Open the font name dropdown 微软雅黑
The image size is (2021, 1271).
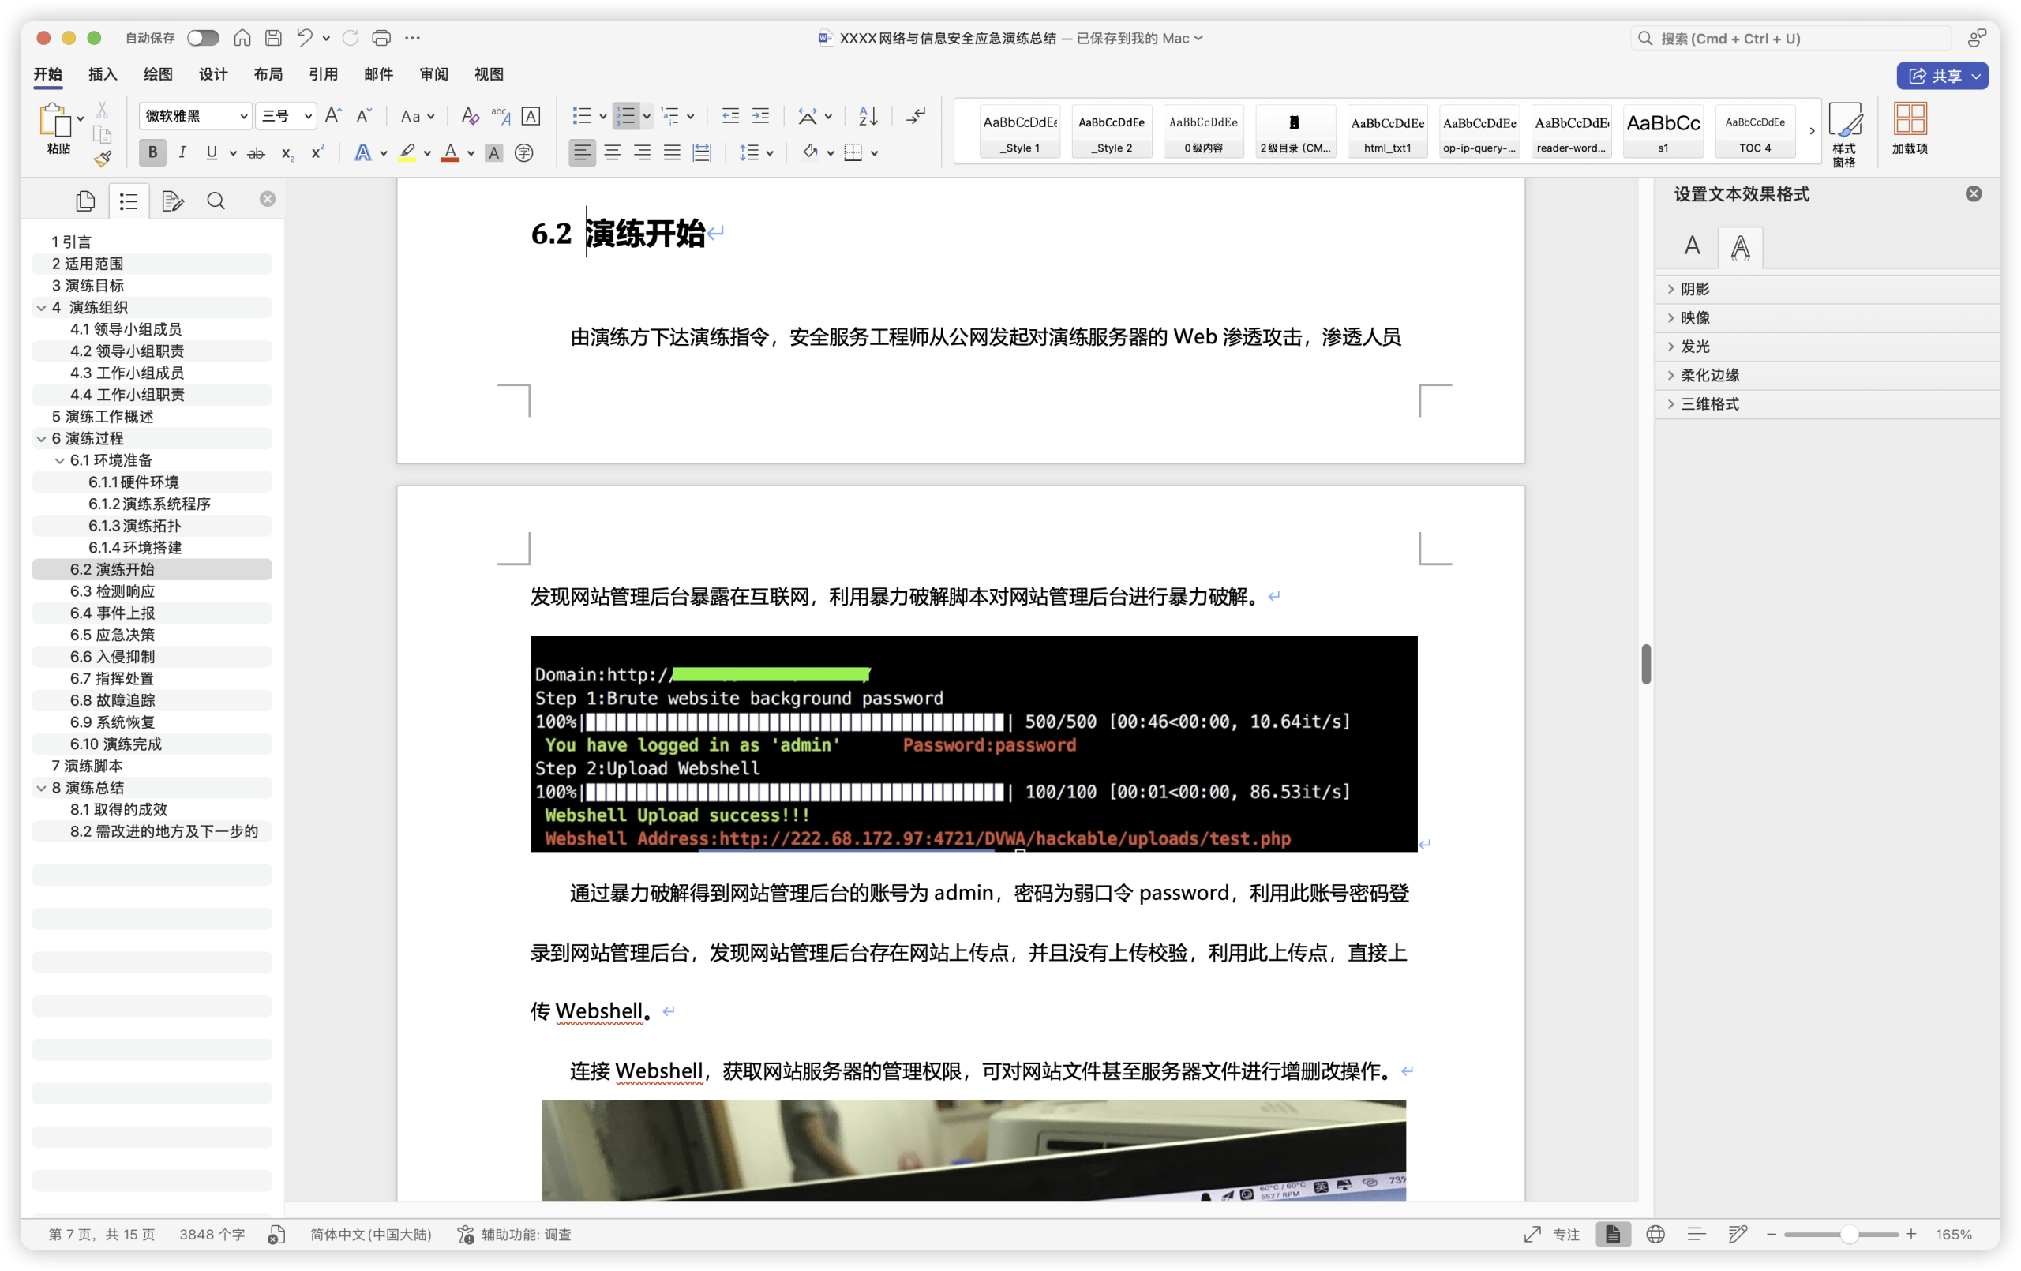pos(195,116)
